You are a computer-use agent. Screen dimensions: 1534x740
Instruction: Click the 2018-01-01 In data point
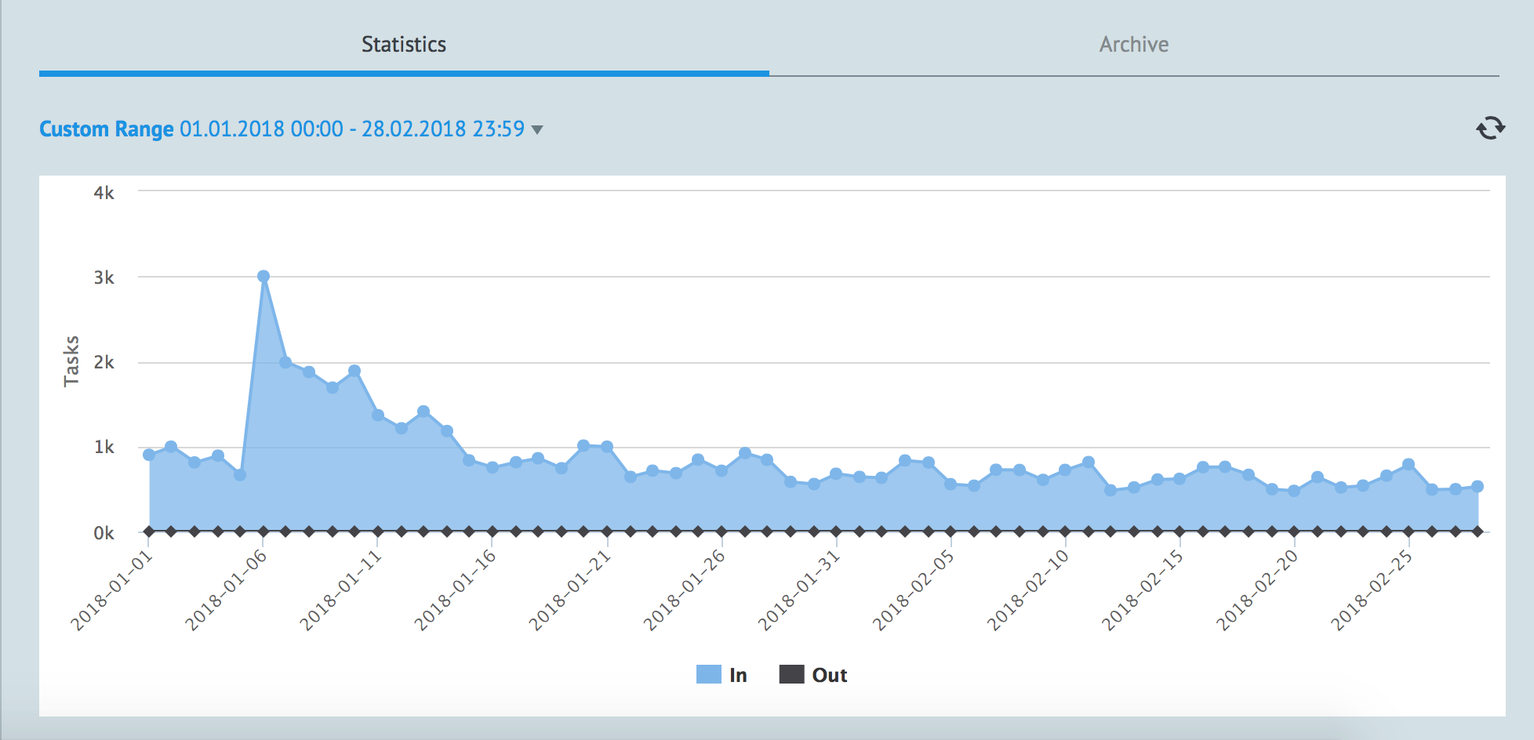pyautogui.click(x=149, y=455)
